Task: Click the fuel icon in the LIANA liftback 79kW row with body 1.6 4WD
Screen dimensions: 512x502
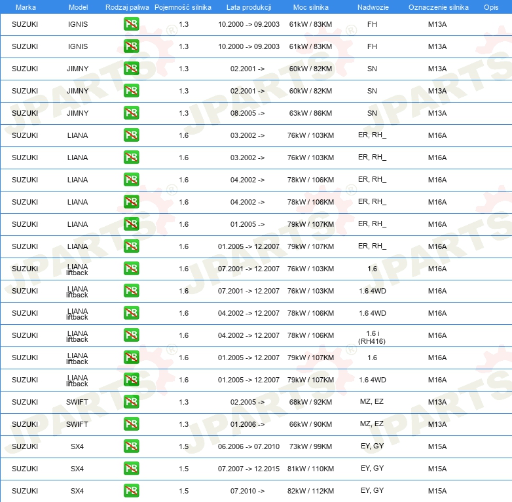Action: 131,379
